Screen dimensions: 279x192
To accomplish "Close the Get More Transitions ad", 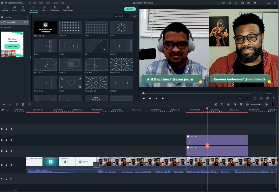I will (22, 33).
